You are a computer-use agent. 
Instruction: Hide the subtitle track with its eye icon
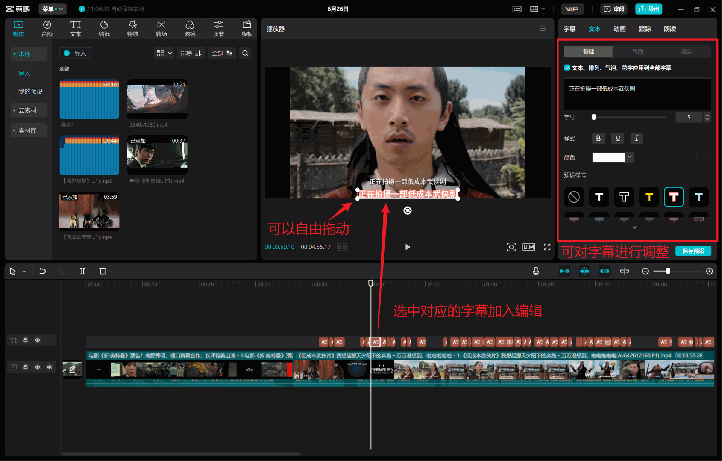tap(38, 340)
